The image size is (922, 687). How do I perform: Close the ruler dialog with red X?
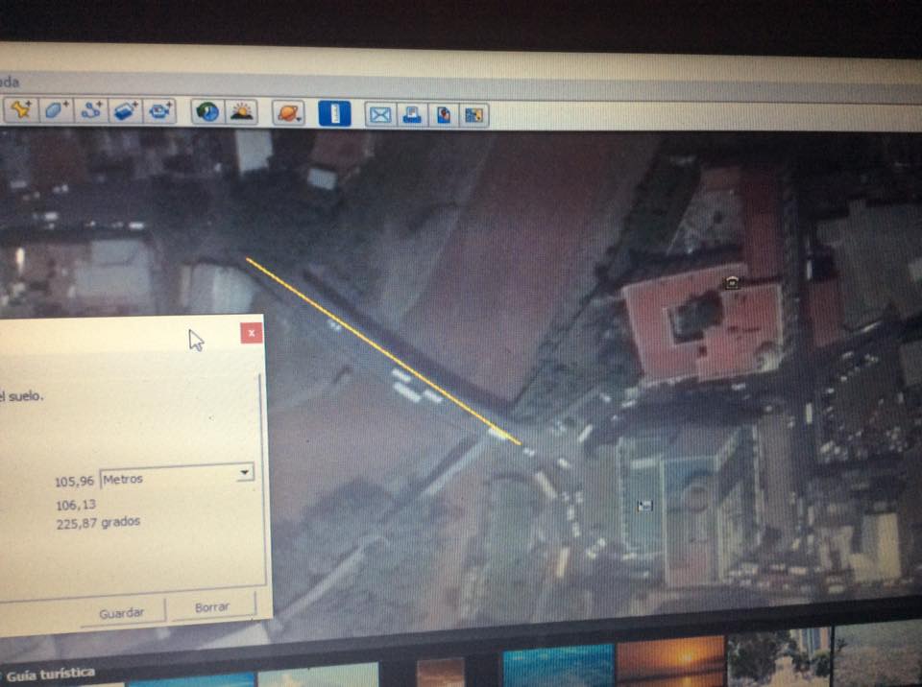pos(251,333)
